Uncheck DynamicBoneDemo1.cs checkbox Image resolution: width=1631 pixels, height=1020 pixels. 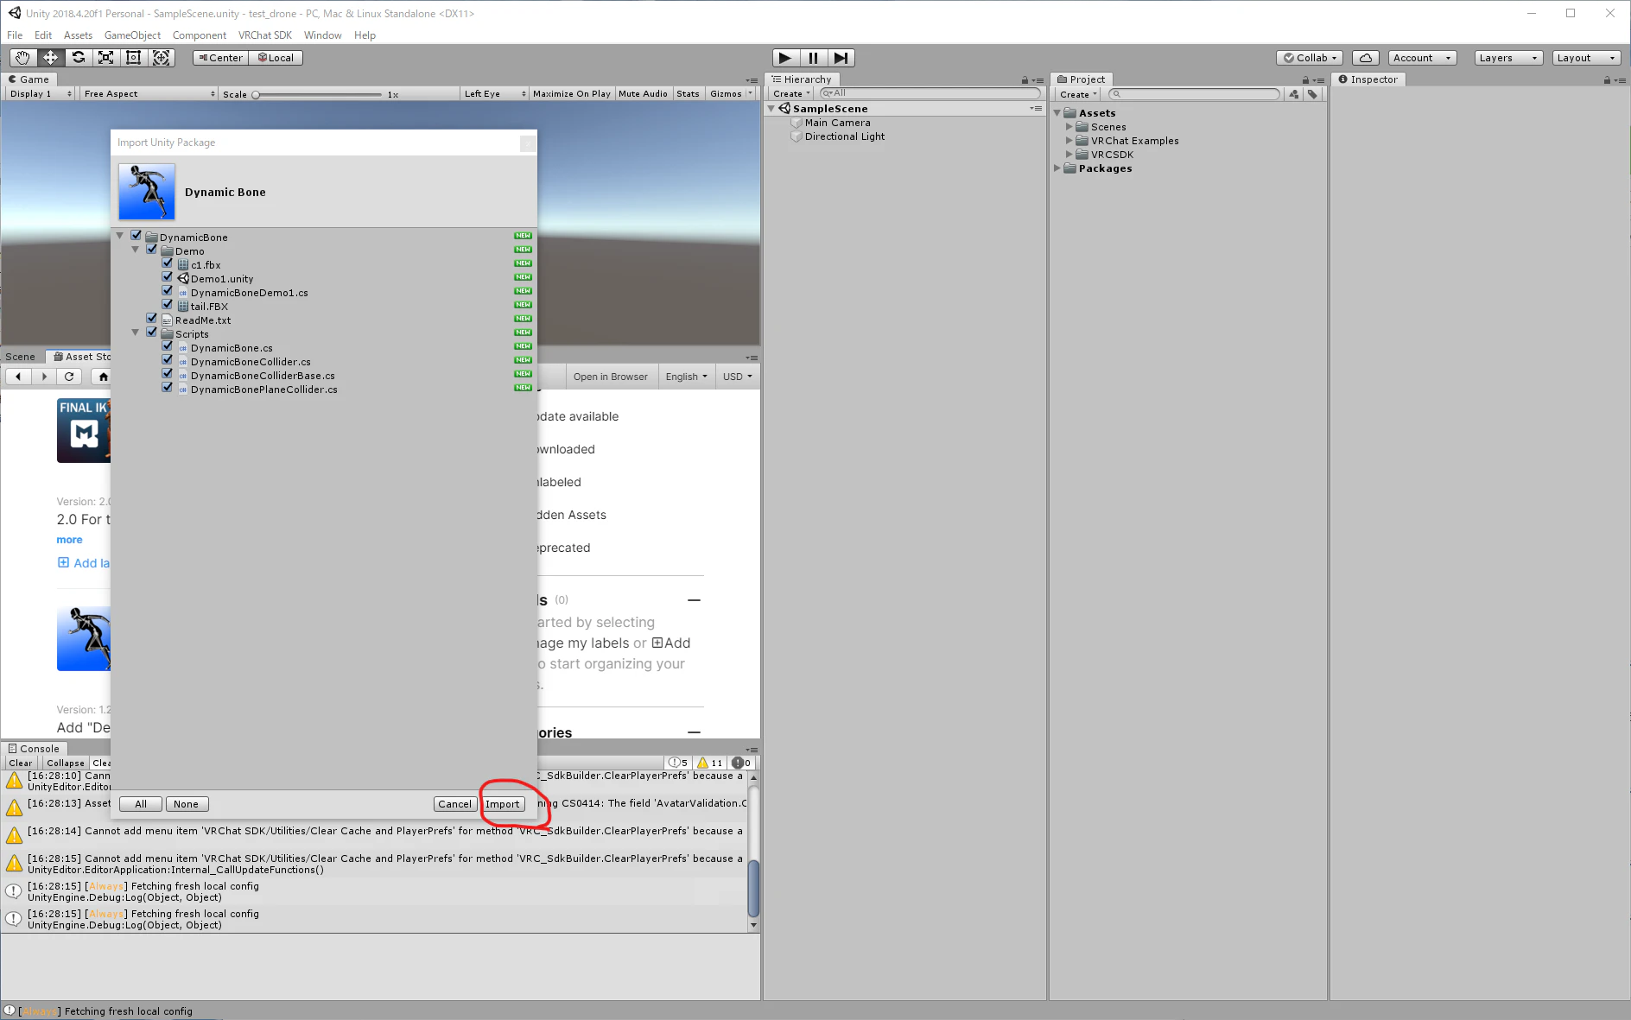[168, 291]
